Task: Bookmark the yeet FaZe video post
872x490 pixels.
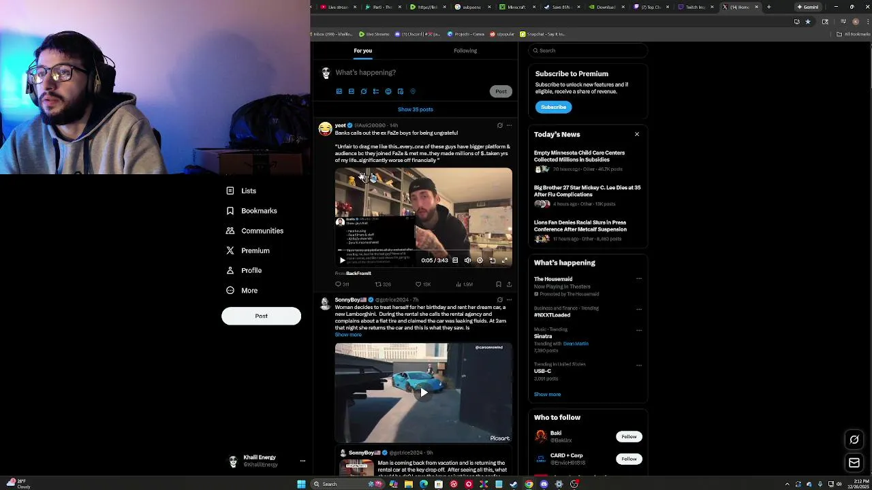Action: tap(499, 284)
